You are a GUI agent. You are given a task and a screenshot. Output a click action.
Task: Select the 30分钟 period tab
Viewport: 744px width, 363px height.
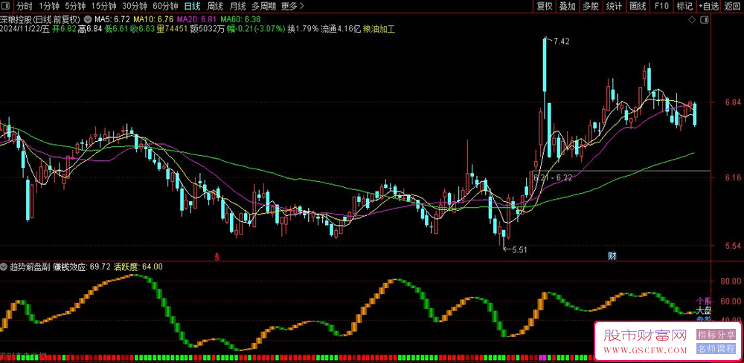(x=134, y=6)
